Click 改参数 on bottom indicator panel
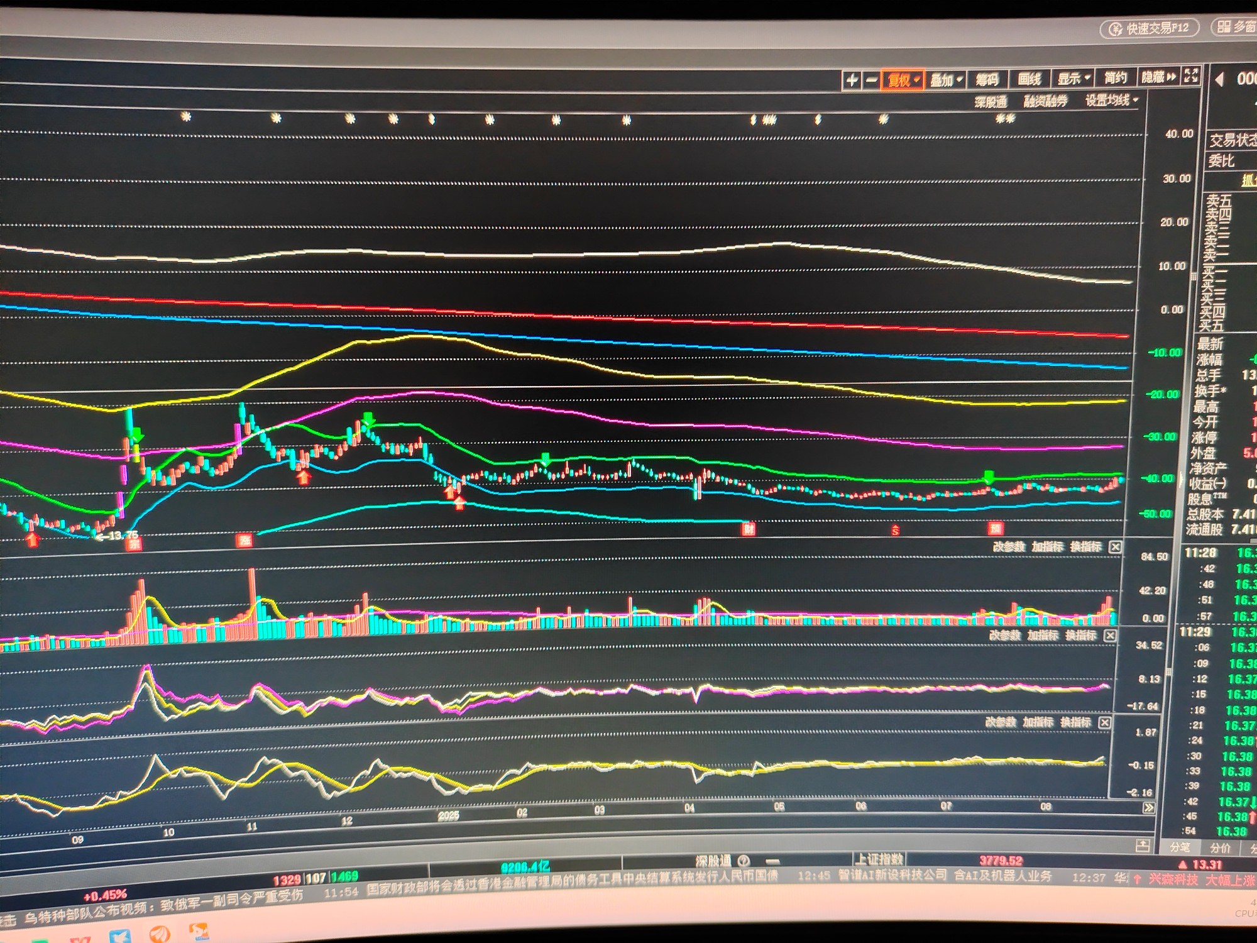1257x943 pixels. [1001, 723]
